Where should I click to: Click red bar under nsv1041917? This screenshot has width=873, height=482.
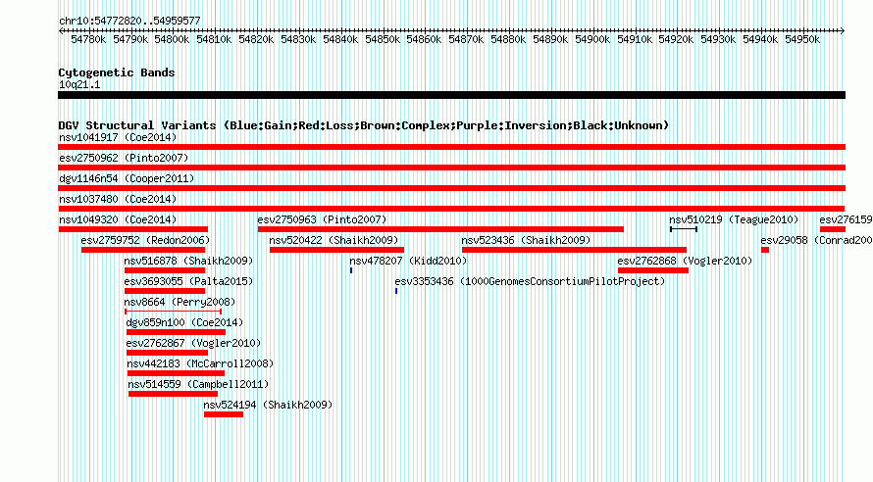[451, 147]
